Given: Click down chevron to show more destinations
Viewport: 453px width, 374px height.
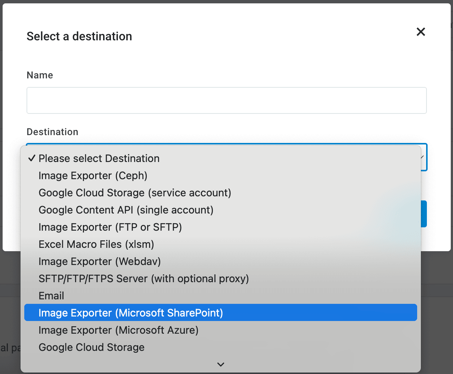Looking at the screenshot, I should (x=221, y=364).
